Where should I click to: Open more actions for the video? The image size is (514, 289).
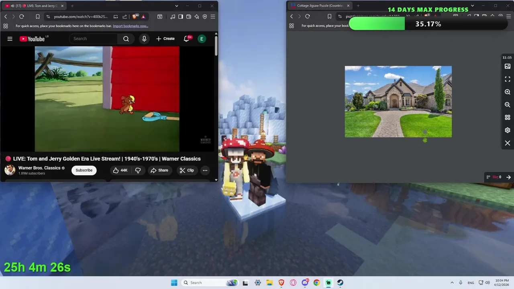click(205, 170)
